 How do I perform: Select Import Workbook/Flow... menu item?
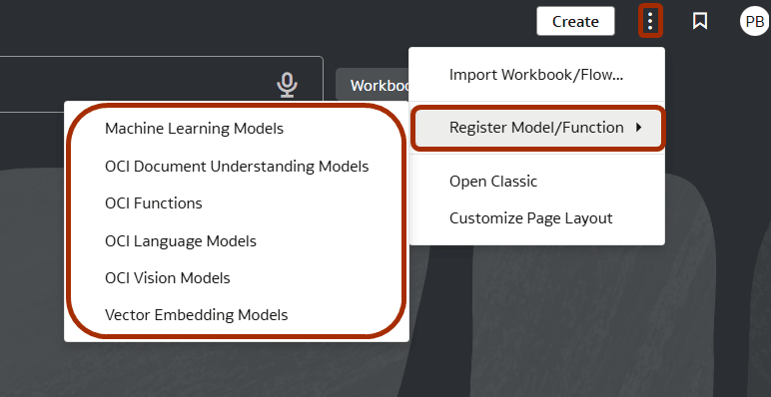pos(536,75)
